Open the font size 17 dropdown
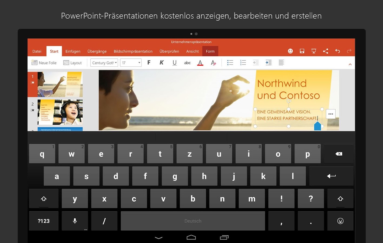 coord(131,62)
